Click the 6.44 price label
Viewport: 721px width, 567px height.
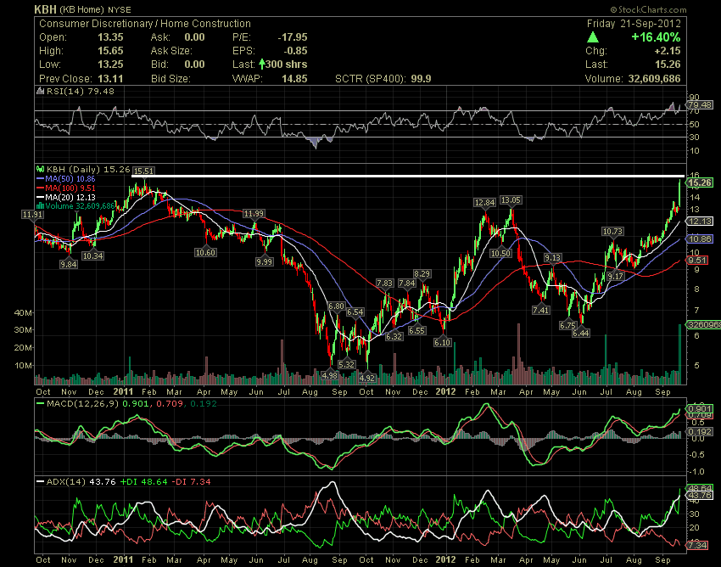click(x=581, y=333)
